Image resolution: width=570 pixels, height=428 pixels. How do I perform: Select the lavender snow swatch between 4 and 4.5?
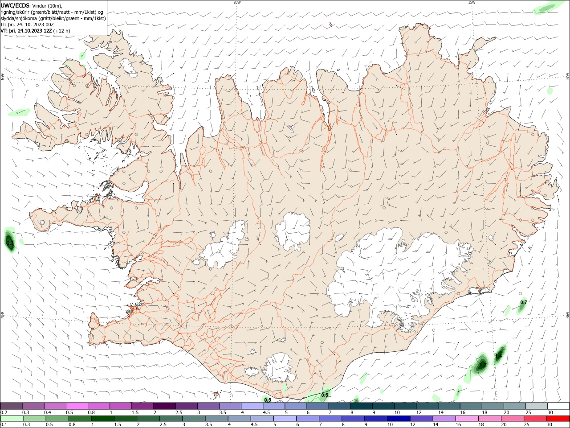point(252,406)
